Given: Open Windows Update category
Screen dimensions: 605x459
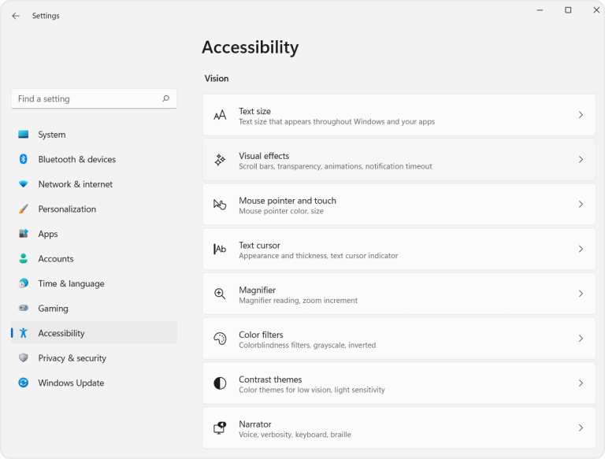Looking at the screenshot, I should [x=95, y=383].
